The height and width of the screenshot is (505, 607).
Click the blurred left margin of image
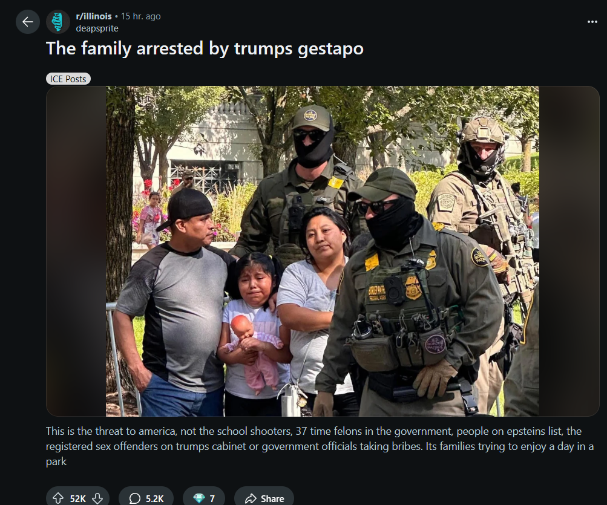pyautogui.click(x=76, y=251)
